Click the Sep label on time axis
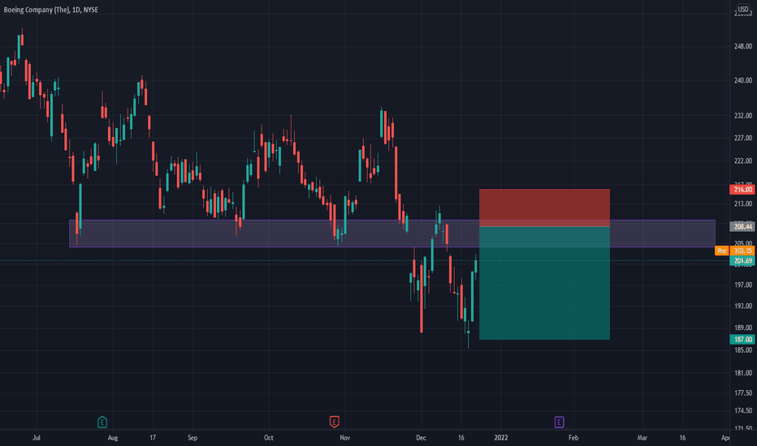 [192, 438]
